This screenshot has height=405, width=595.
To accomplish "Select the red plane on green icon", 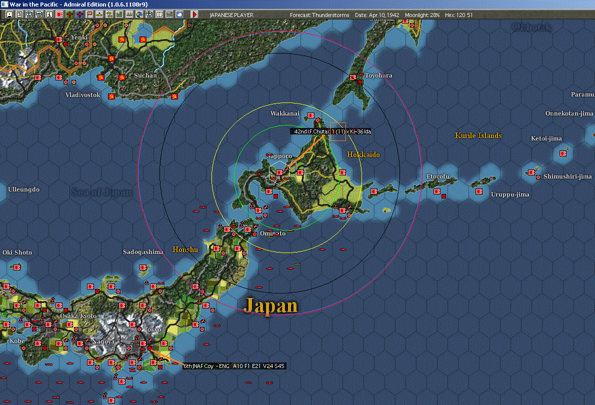I will coord(69,14).
